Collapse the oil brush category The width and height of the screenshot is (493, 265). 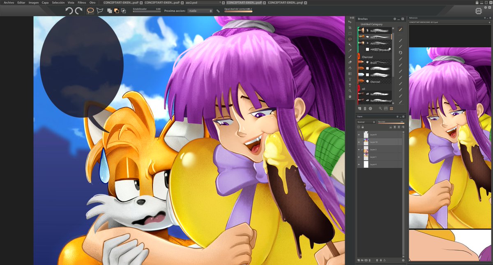(x=359, y=88)
